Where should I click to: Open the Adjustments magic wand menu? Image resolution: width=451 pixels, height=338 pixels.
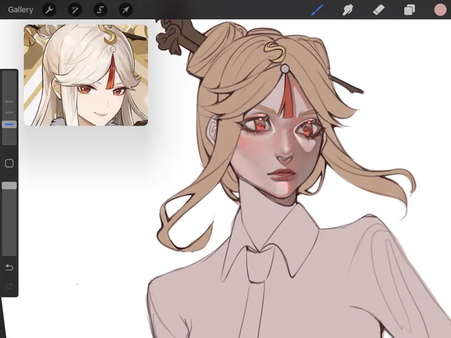pos(75,10)
